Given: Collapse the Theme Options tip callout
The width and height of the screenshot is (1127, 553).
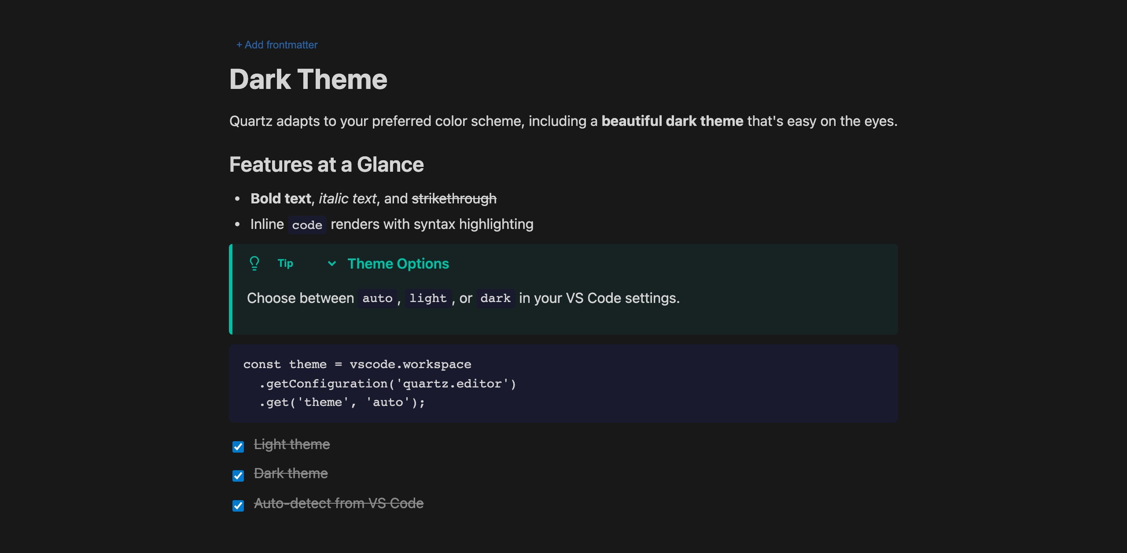Looking at the screenshot, I should pos(331,264).
